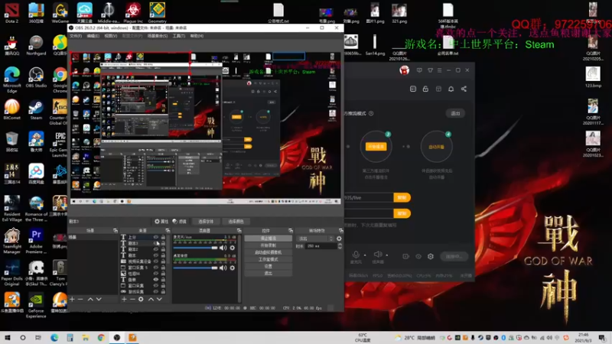Toggle visibility of 视频采集设备 source

156,261
